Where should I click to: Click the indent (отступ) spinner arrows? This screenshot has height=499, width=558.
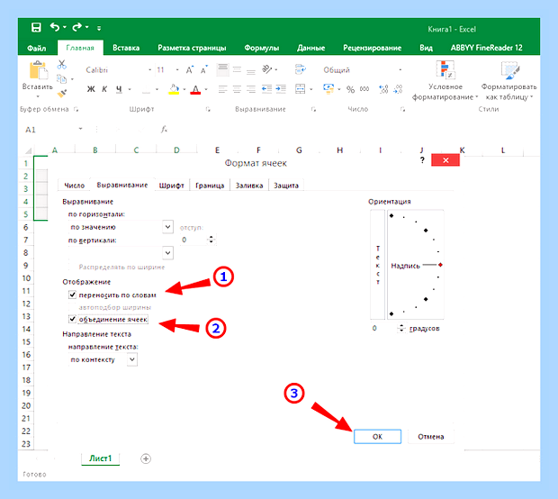(x=211, y=240)
